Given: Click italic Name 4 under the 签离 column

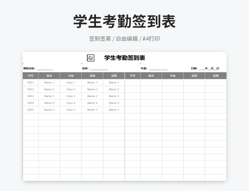Looking at the screenshot, I should (114, 103).
